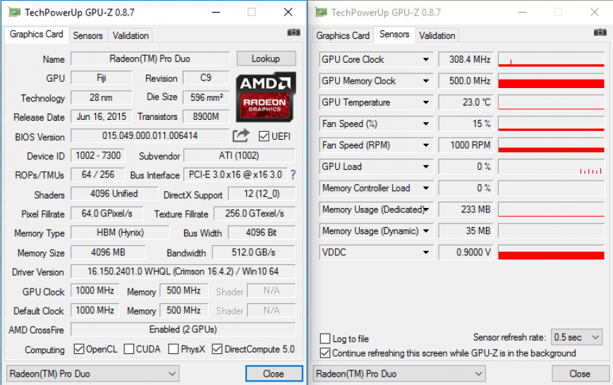Click the screenshot camera icon in left window
The width and height of the screenshot is (613, 385).
point(293,32)
